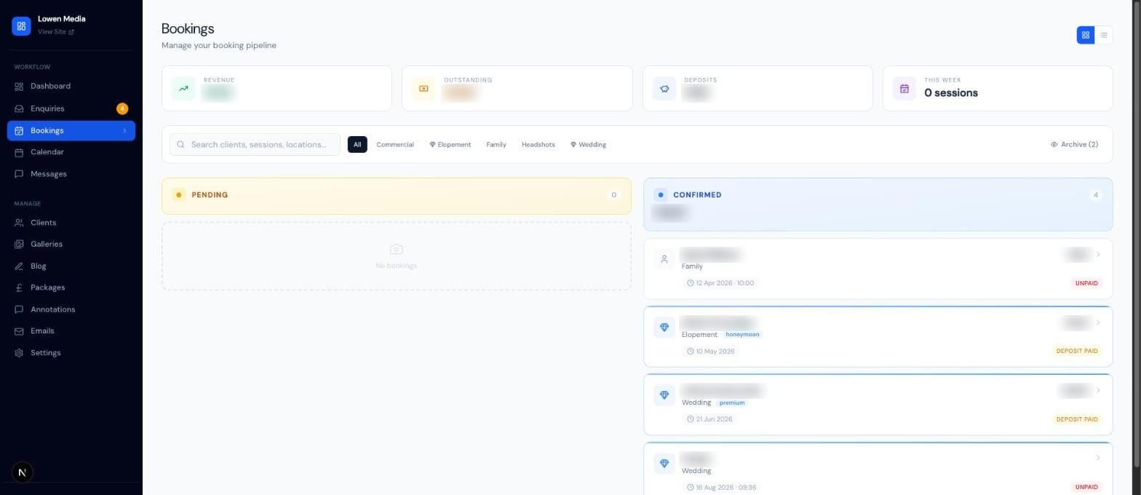Click the Galleries images icon
Screen dimensions: 1141x495
click(19, 244)
